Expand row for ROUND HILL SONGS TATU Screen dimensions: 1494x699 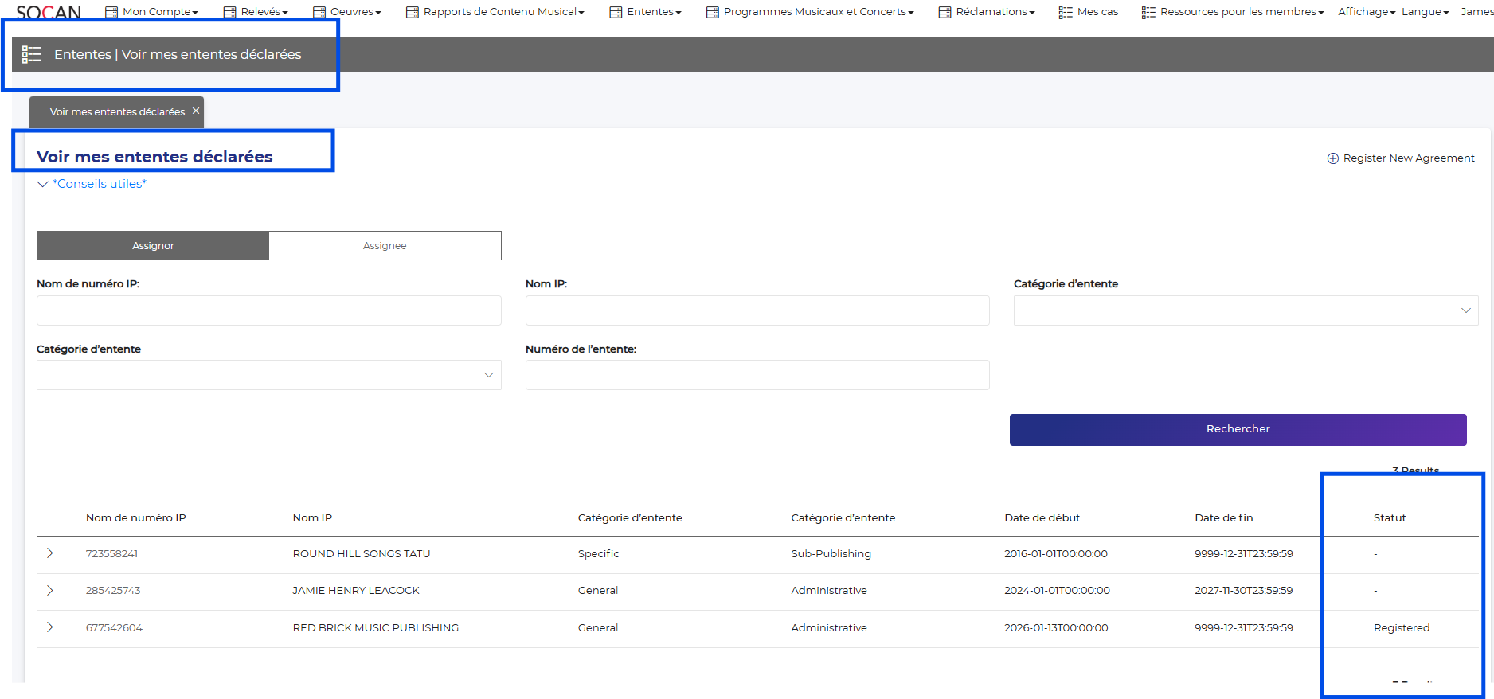(x=49, y=553)
